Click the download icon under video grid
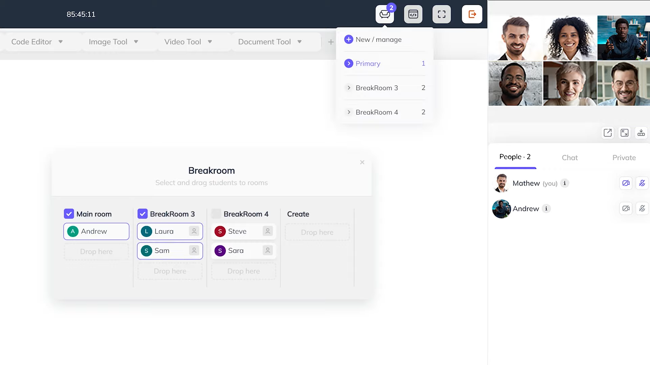Viewport: 650px width, 365px height. tap(641, 133)
